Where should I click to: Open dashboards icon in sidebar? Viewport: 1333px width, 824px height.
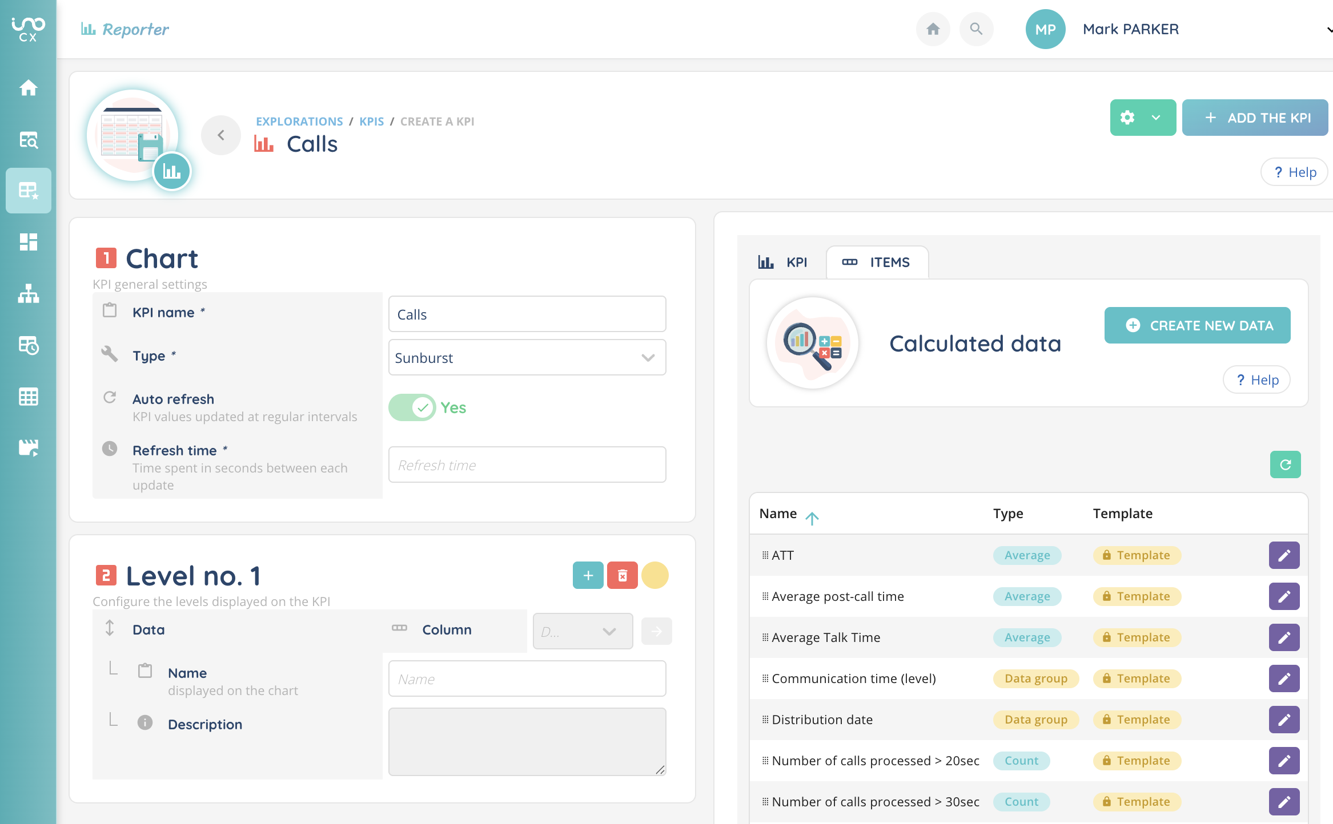[28, 242]
